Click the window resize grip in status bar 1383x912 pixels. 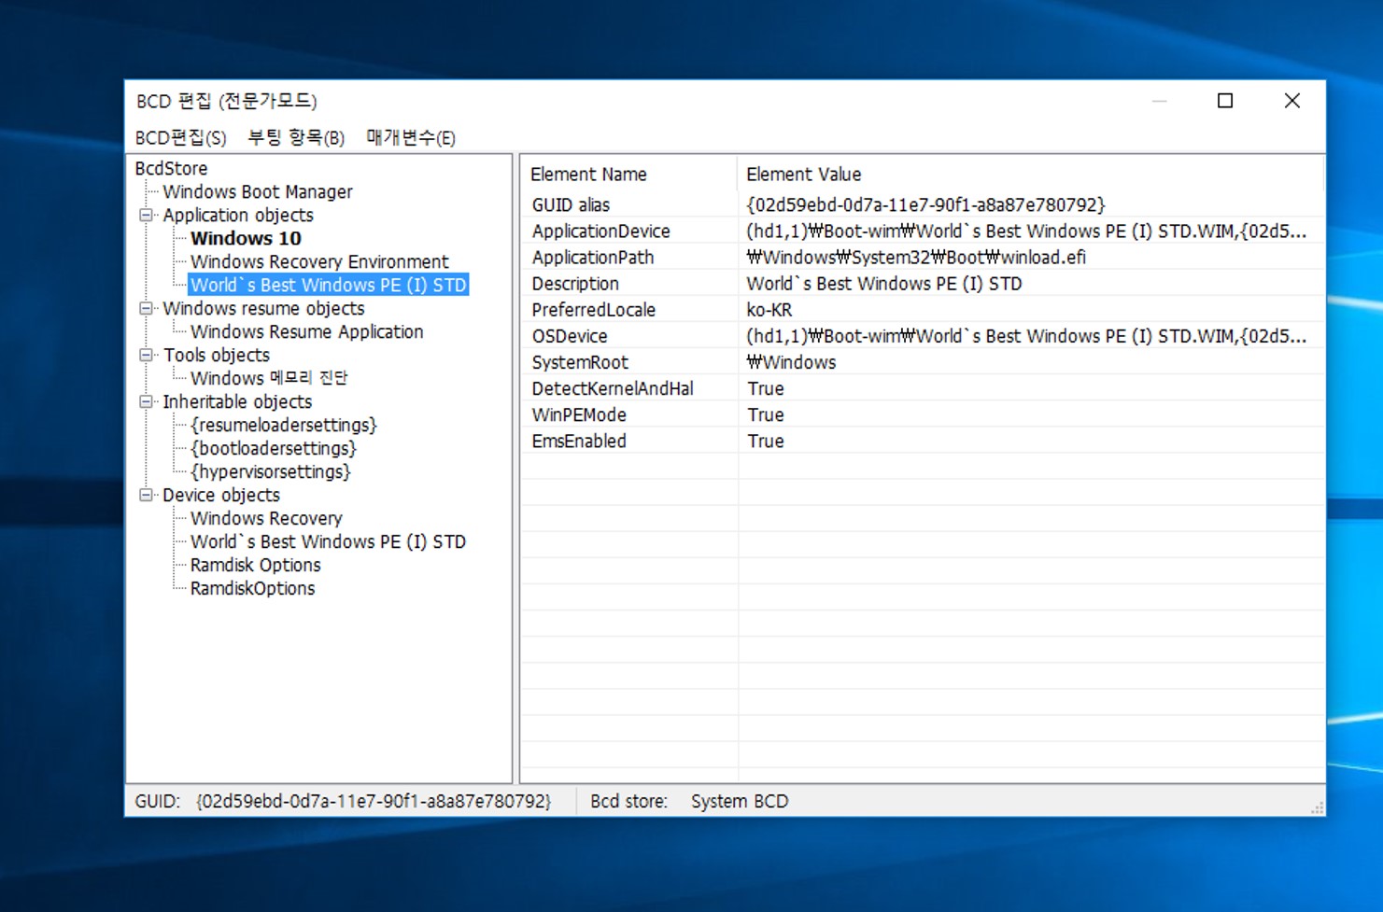tap(1317, 807)
